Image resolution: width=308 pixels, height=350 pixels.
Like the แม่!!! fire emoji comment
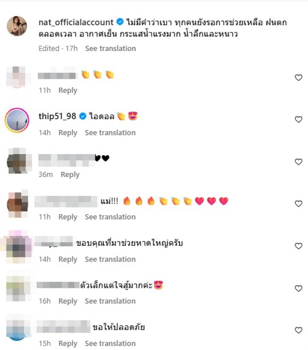[x=298, y=204]
